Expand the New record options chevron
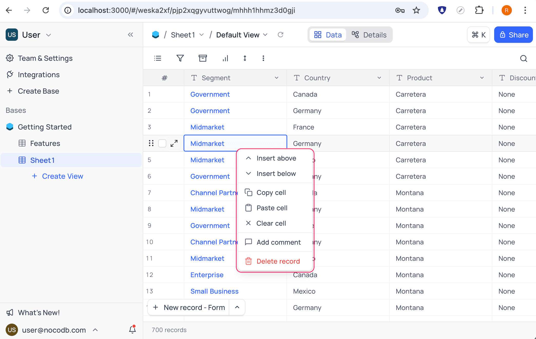Viewport: 536px width, 339px height. click(237, 307)
